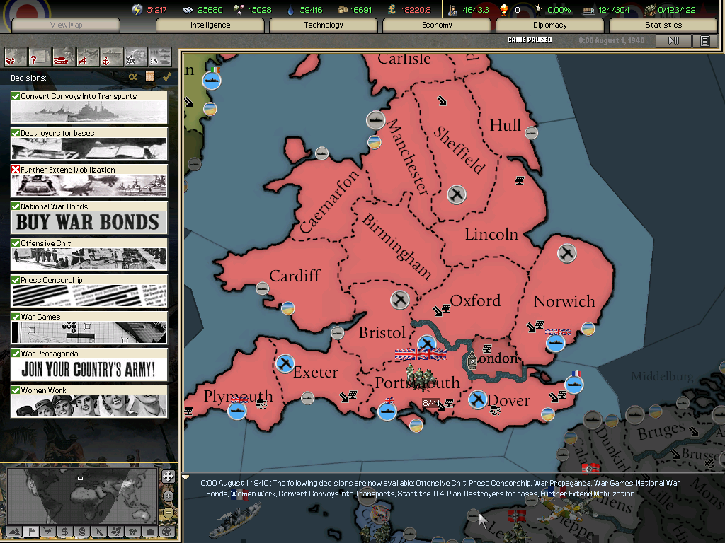
Task: Click the convoy transports icon showing 124/304
Action: [x=588, y=10]
